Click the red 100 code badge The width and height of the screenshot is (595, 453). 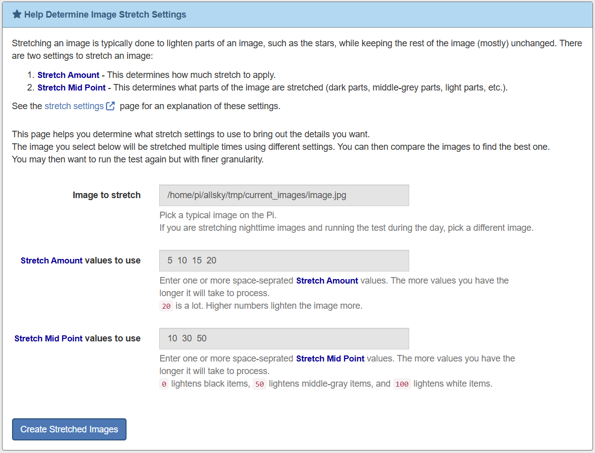(402, 384)
